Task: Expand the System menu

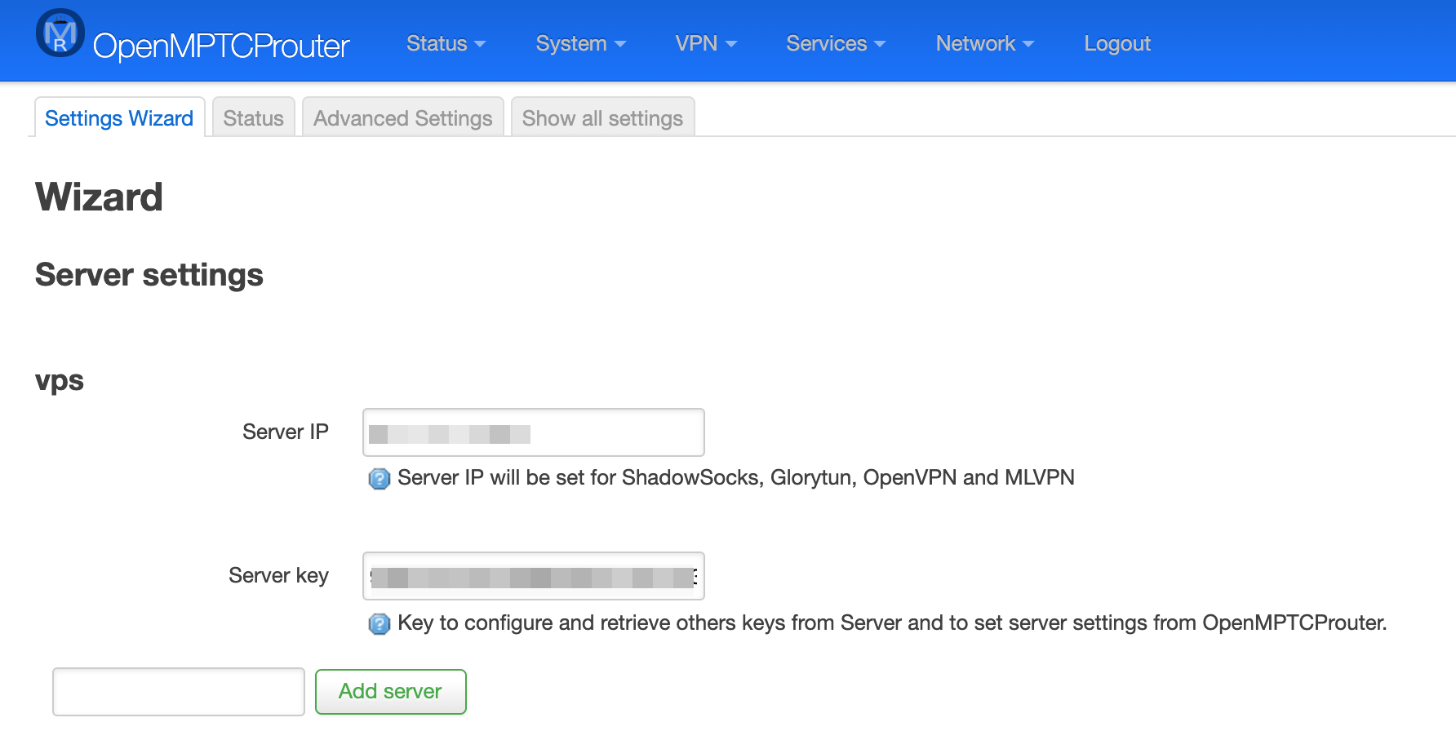Action: point(580,43)
